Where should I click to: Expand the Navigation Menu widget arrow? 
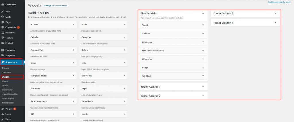pos(73,76)
